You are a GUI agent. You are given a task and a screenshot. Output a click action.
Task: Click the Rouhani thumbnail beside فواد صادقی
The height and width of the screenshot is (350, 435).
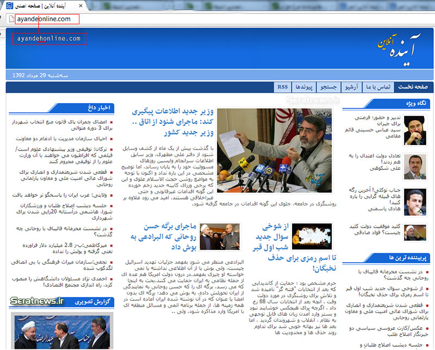(x=415, y=233)
